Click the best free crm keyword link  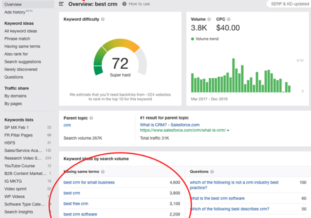[x=76, y=203]
